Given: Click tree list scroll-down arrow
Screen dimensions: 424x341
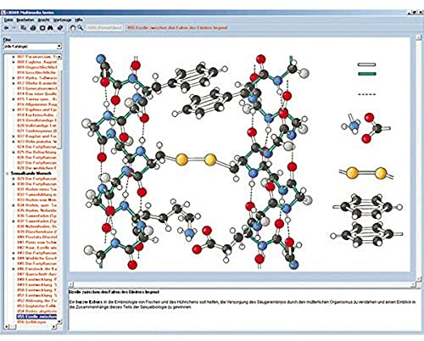Looking at the screenshot, I should (x=59, y=321).
